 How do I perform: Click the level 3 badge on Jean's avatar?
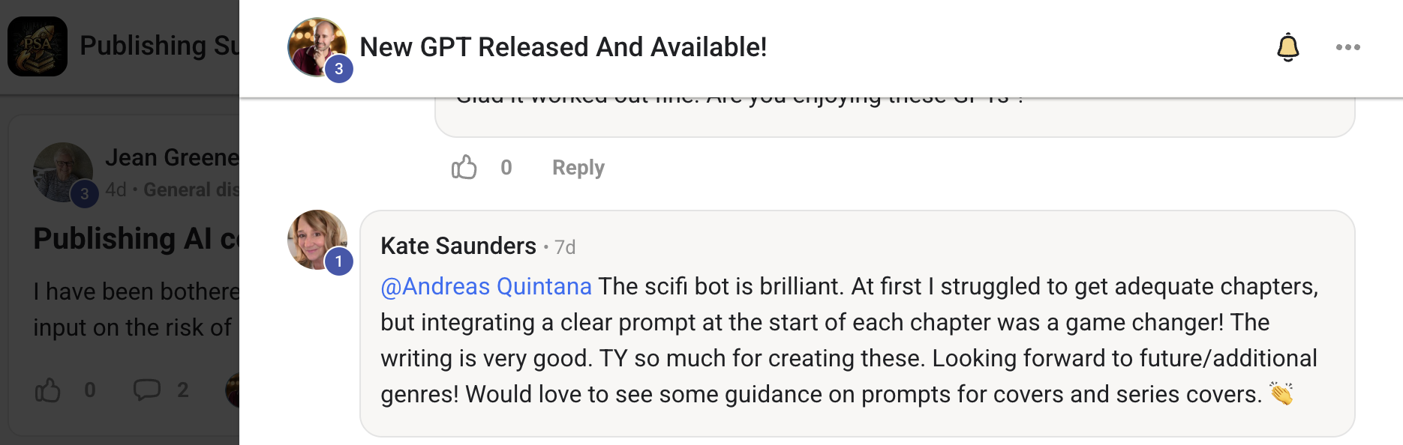coord(85,194)
